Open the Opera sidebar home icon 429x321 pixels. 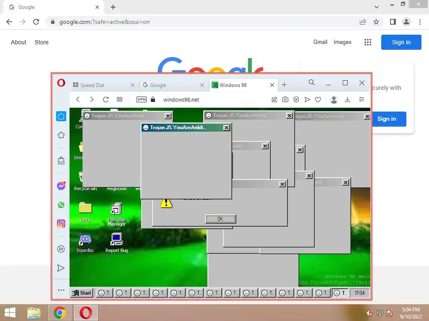click(x=61, y=116)
